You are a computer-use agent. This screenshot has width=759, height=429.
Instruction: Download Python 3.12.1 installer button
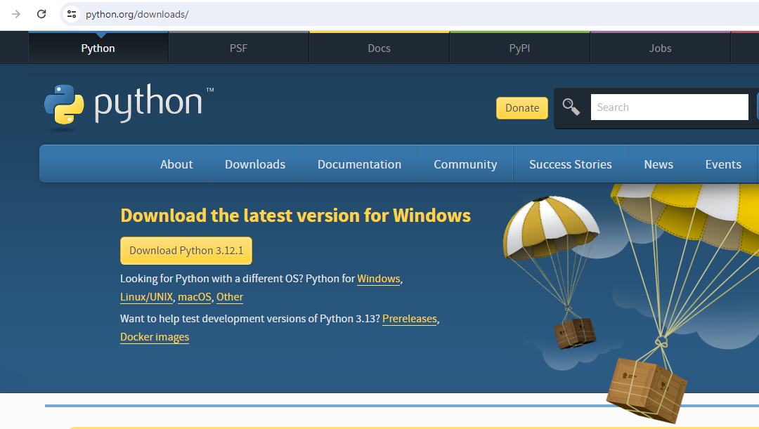pos(186,251)
